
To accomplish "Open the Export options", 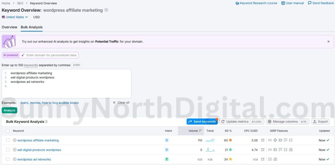I will (320, 121).
